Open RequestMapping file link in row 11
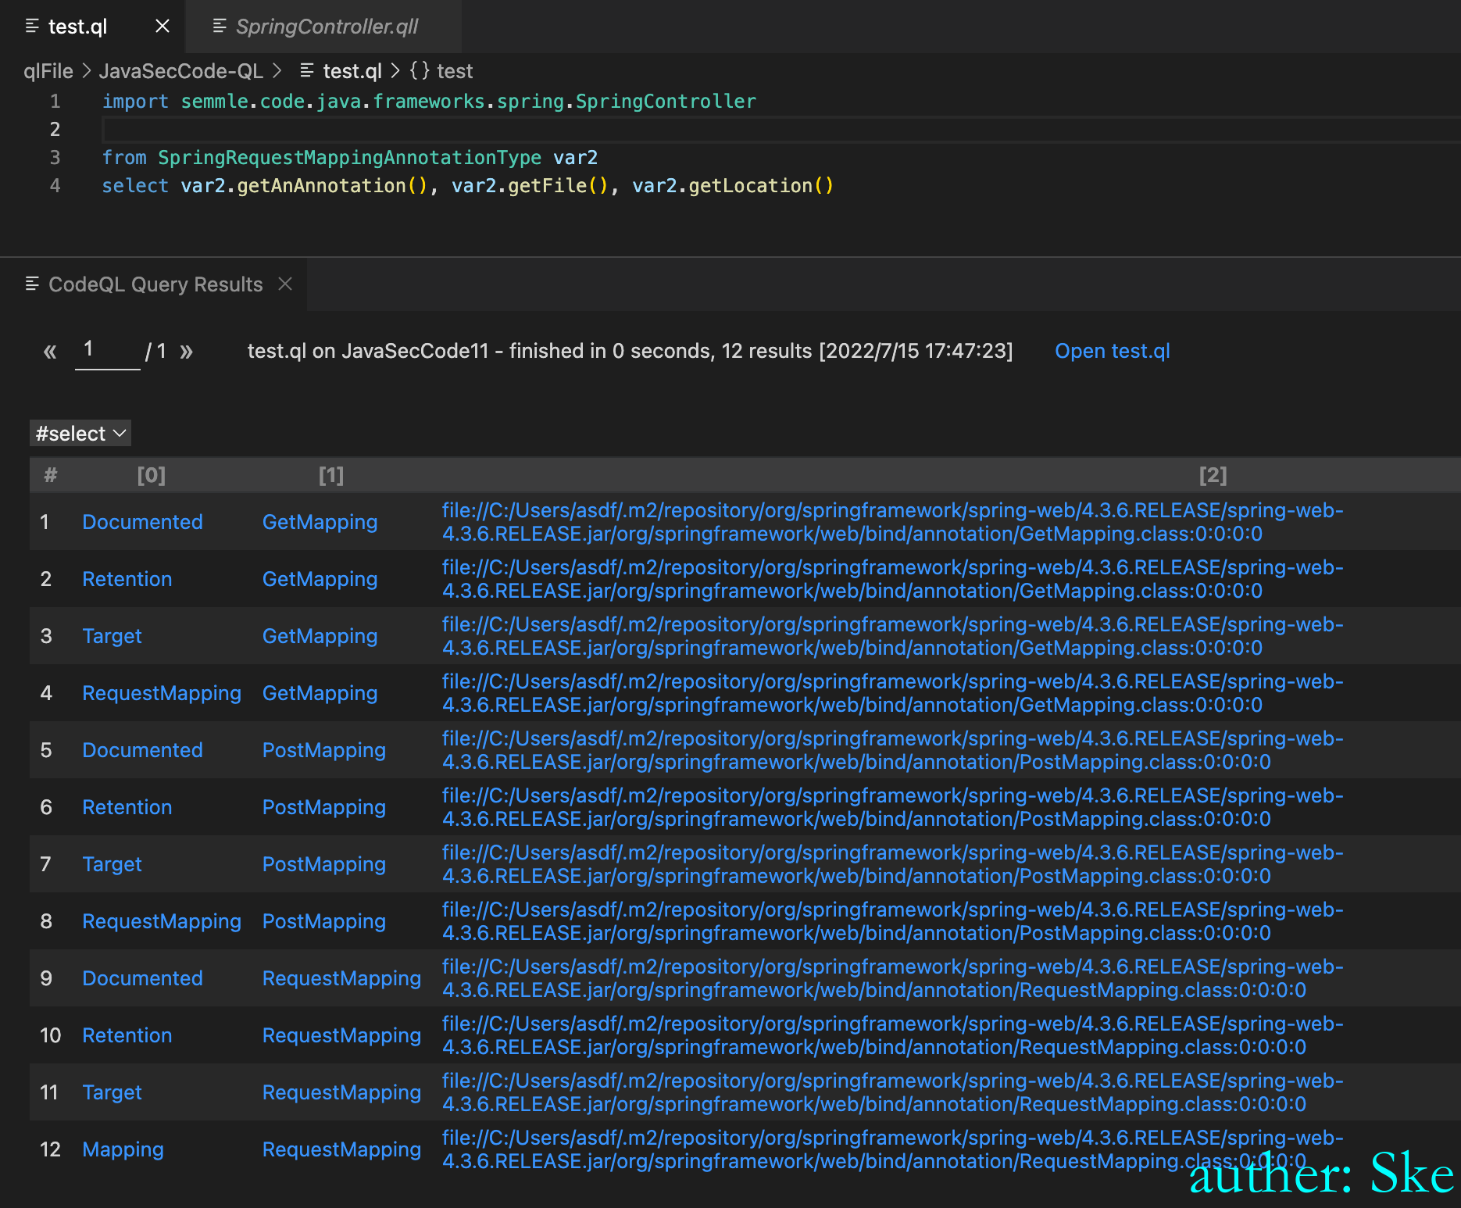This screenshot has height=1208, width=1461. [341, 1092]
